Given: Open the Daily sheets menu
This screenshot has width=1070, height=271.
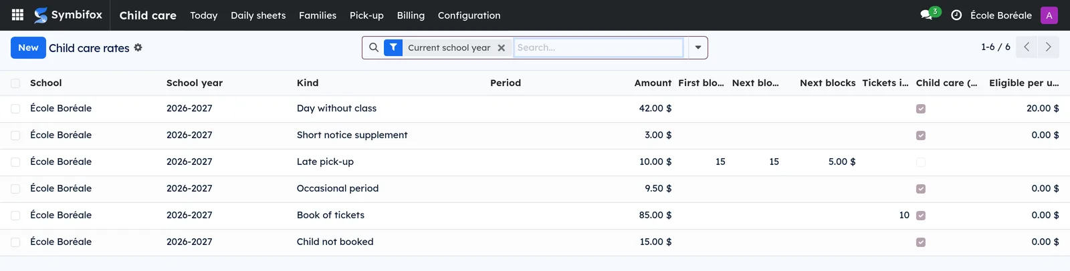Looking at the screenshot, I should [258, 15].
